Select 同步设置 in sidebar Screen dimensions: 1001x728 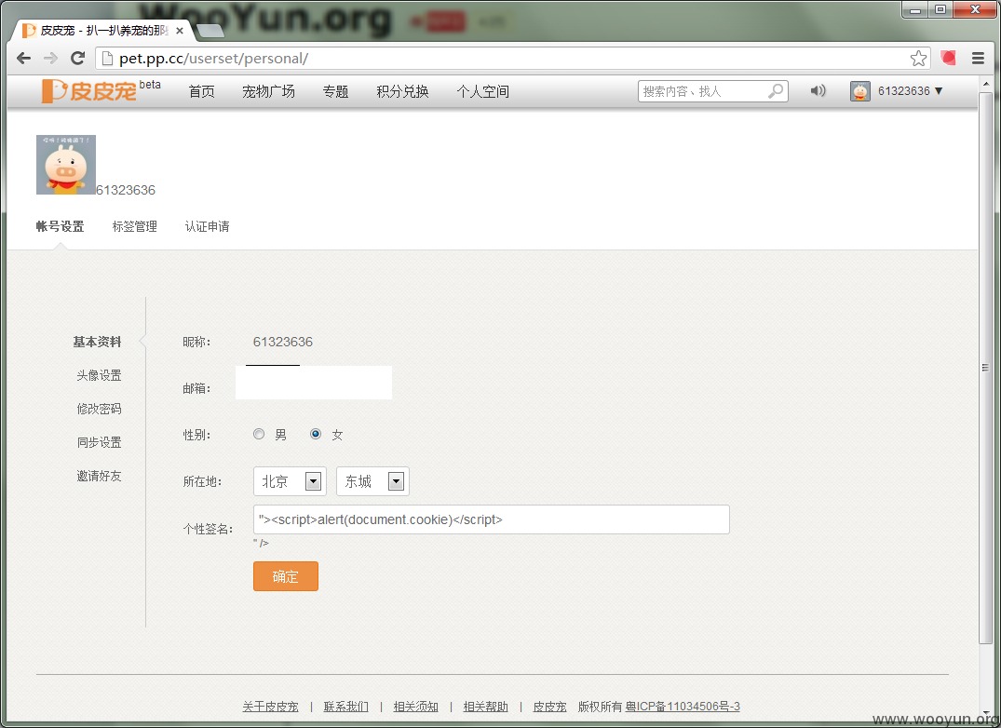(x=99, y=442)
